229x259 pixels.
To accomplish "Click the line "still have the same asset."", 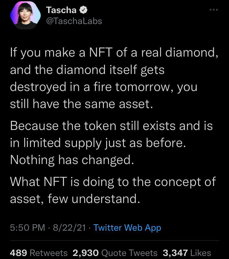I will [81, 105].
